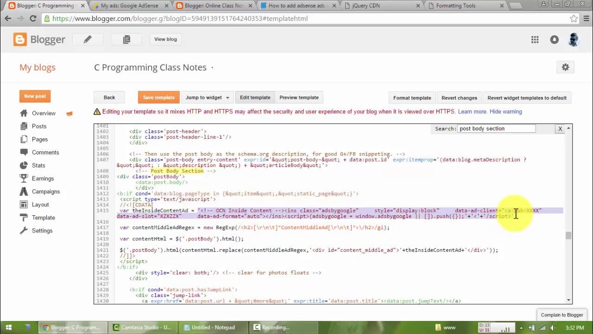Select Edit template tab button
This screenshot has width=593, height=334.
click(255, 97)
